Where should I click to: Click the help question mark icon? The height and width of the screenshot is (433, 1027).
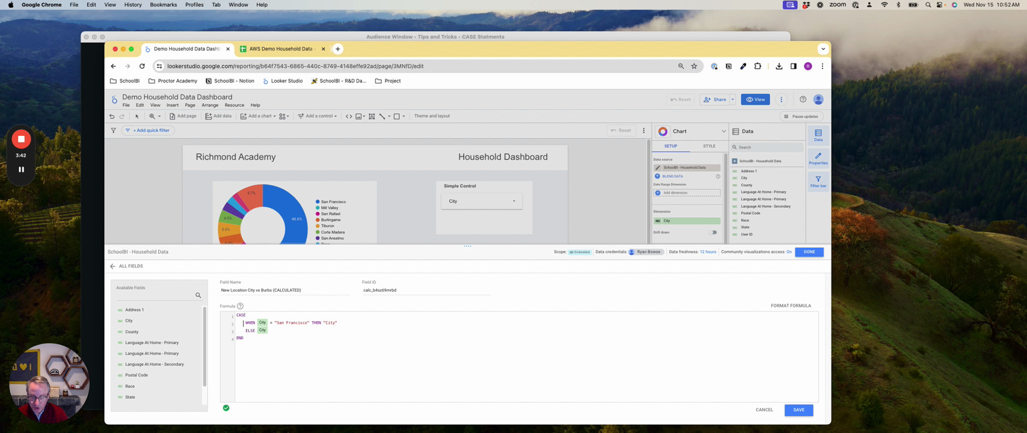[x=803, y=99]
